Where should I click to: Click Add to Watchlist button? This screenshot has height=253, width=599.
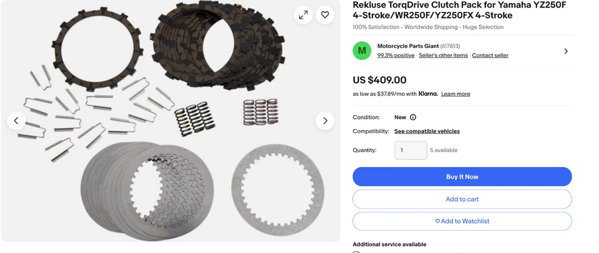pos(462,221)
